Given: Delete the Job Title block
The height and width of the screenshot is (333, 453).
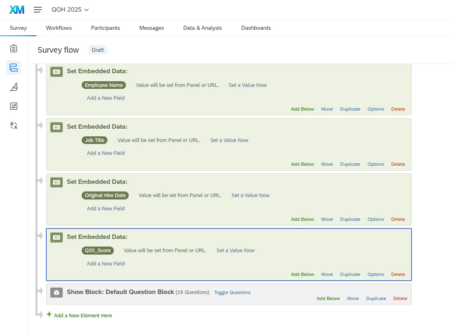Looking at the screenshot, I should [x=398, y=164].
